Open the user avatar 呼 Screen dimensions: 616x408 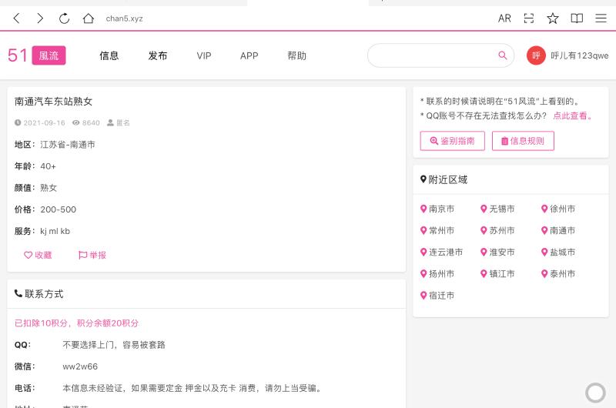pos(536,55)
